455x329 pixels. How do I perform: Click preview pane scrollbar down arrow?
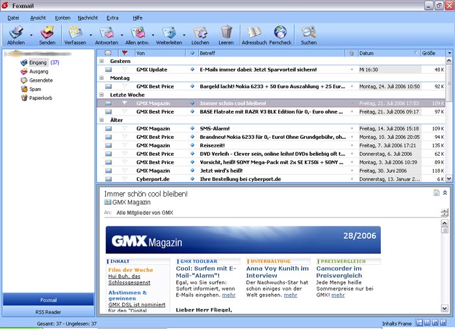pyautogui.click(x=444, y=308)
